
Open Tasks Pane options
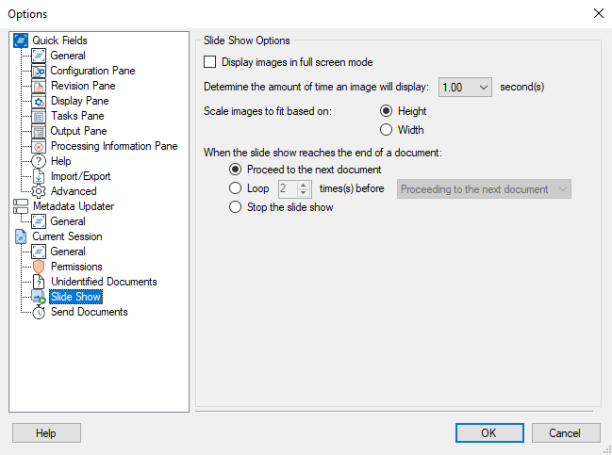[77, 116]
